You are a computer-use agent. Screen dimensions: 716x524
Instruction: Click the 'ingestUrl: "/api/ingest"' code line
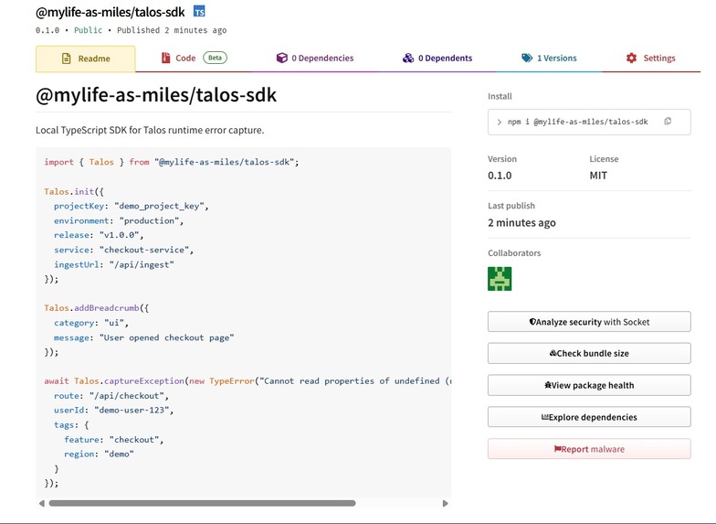(113, 265)
